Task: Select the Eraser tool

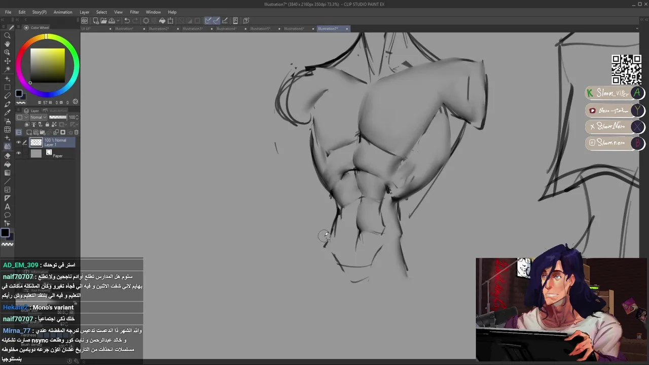Action: click(x=7, y=156)
